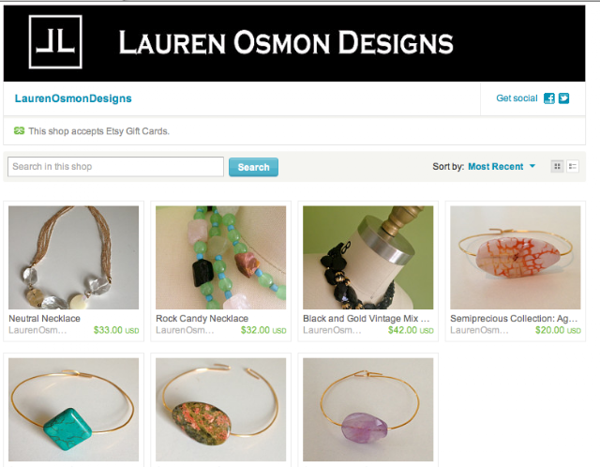The width and height of the screenshot is (600, 467).
Task: Expand the Sort by arrow
Action: tap(532, 166)
